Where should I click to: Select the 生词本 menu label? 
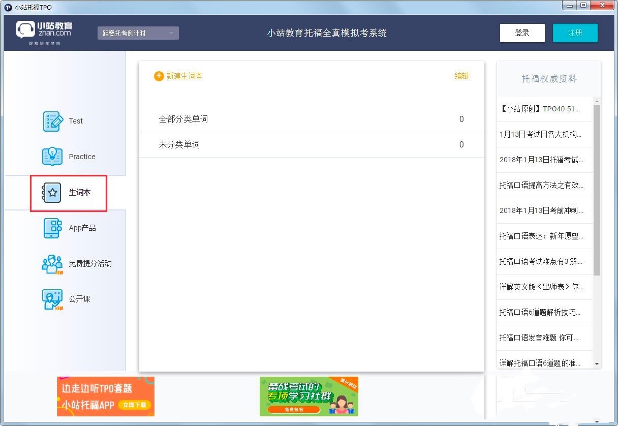point(80,193)
